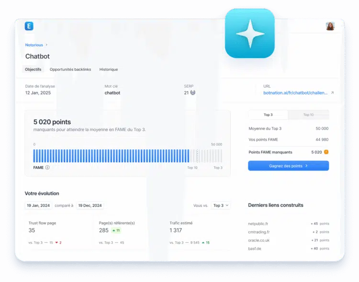Click the FAME info icon
Image resolution: width=359 pixels, height=282 pixels.
(47, 168)
